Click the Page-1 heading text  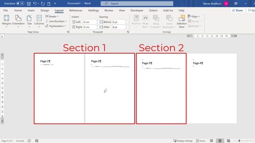(x=45, y=61)
